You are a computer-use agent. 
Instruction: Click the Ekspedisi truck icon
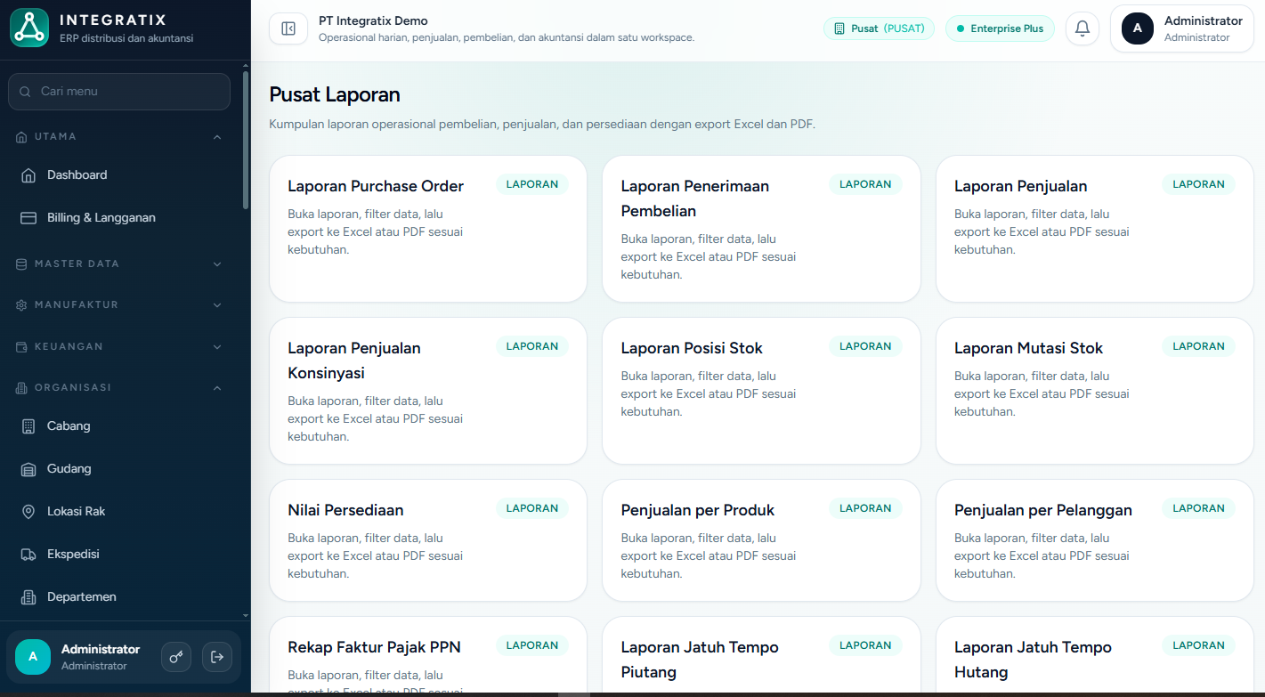(x=28, y=555)
